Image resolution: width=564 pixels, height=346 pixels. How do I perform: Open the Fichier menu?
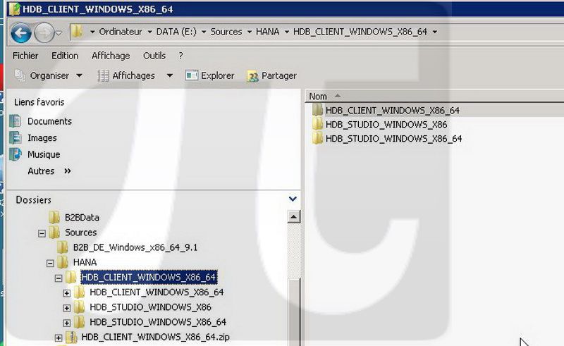[x=25, y=56]
